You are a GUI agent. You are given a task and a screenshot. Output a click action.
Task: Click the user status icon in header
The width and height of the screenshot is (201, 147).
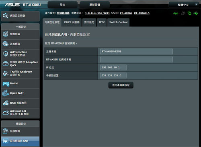[183, 13]
